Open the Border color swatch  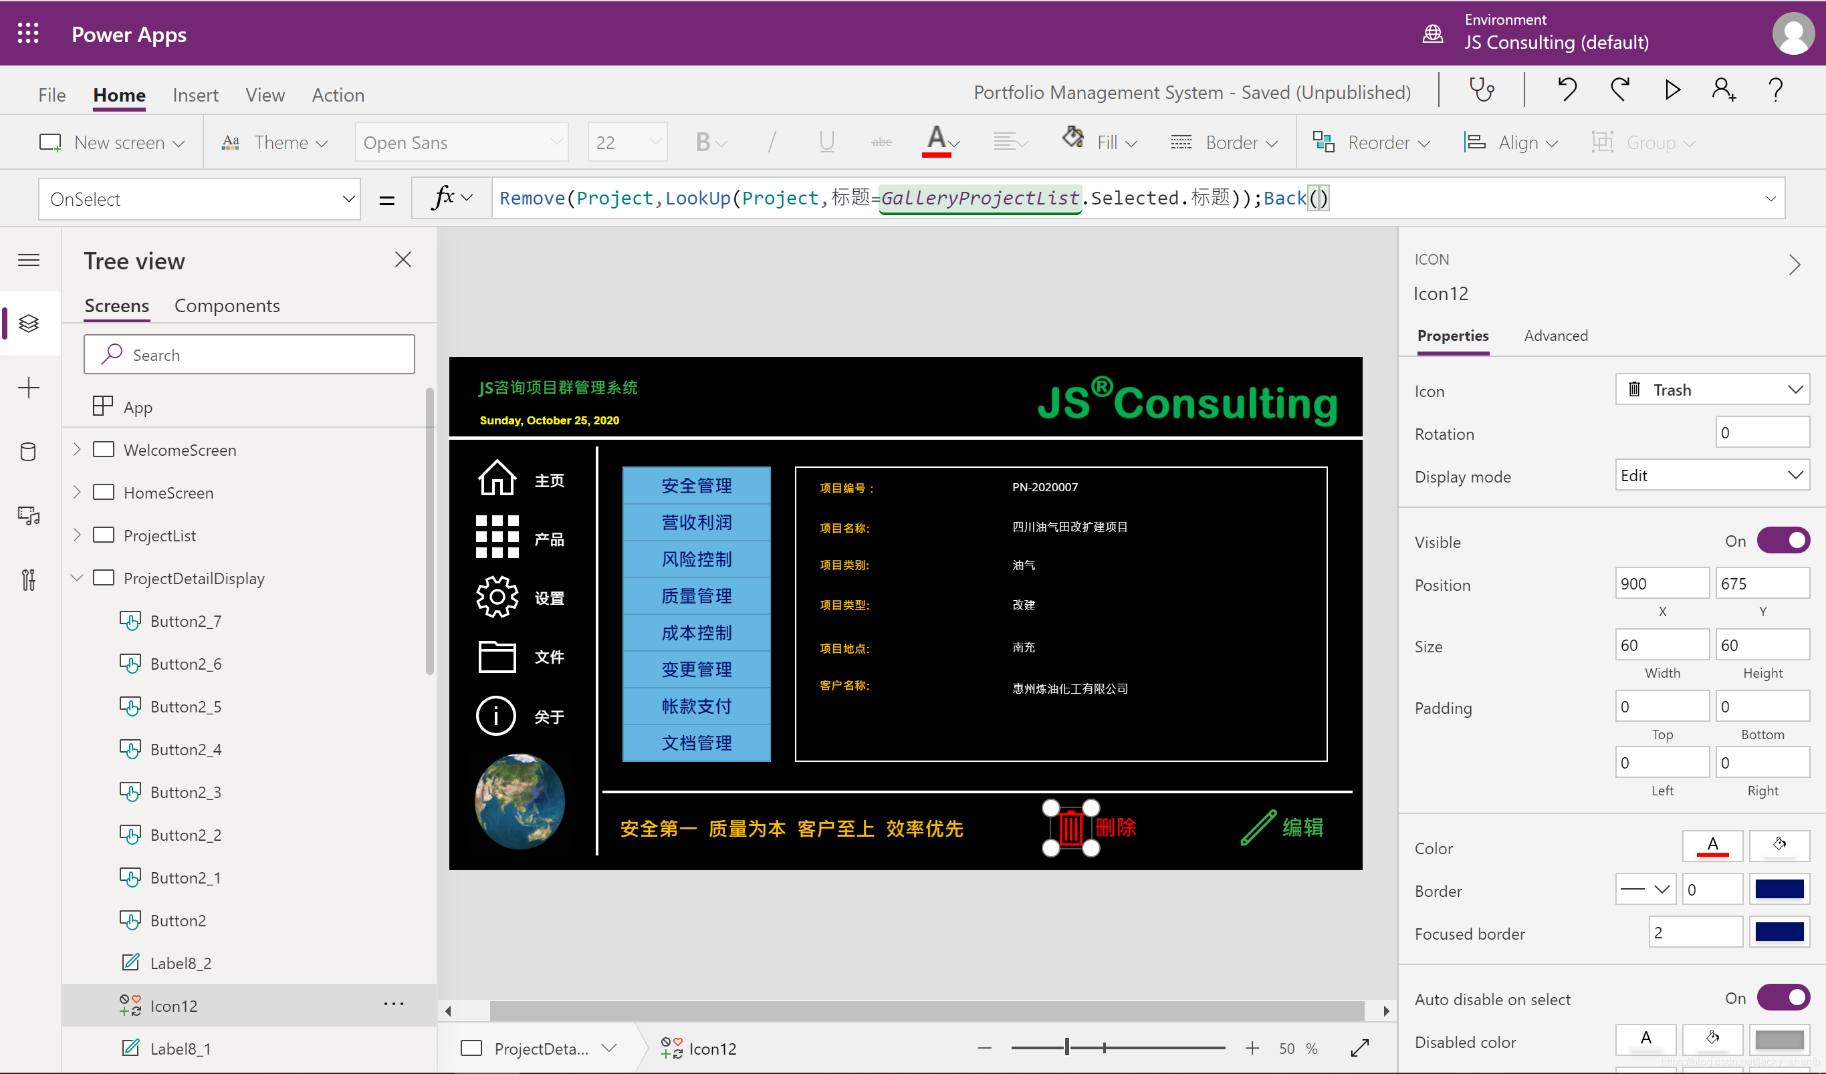click(1779, 890)
